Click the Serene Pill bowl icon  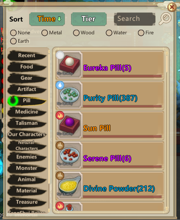click(x=69, y=155)
